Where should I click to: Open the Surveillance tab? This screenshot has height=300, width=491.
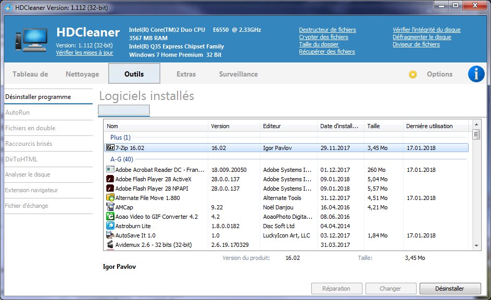pos(238,74)
